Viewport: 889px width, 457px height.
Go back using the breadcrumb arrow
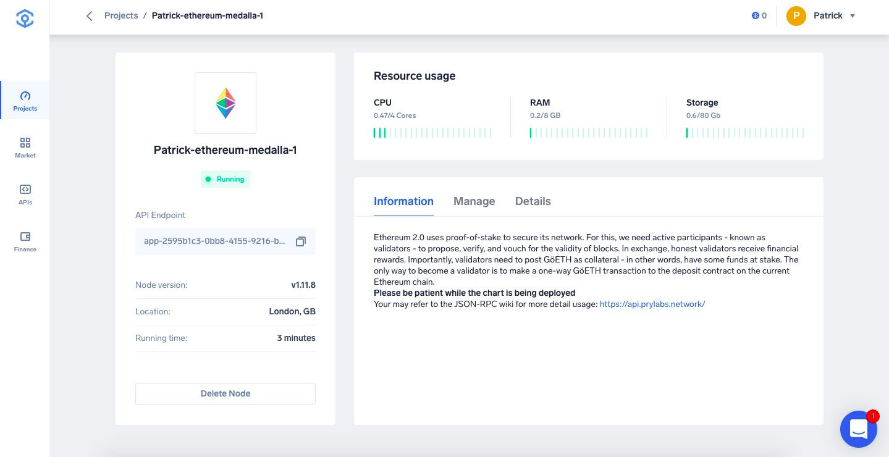coord(89,16)
